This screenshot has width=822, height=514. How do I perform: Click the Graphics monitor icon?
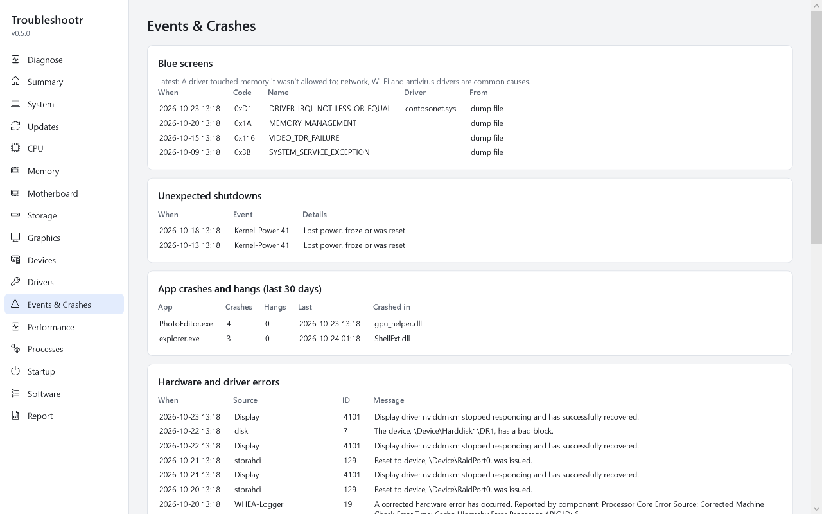[15, 238]
